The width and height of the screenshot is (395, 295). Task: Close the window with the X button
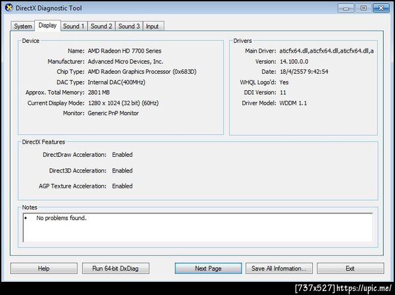pos(381,9)
